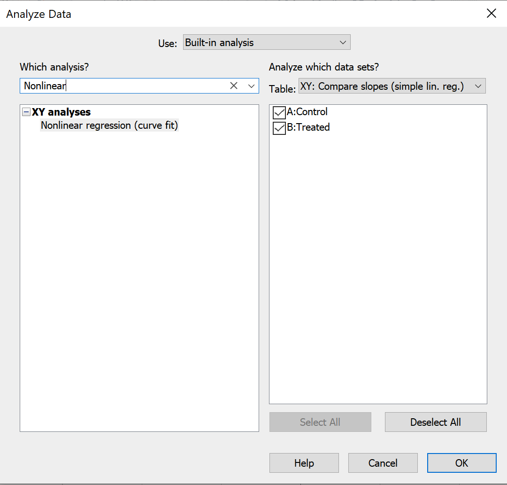Open the Use: Built-in analysis dropdown
Viewport: 507px width, 485px height.
pos(266,42)
